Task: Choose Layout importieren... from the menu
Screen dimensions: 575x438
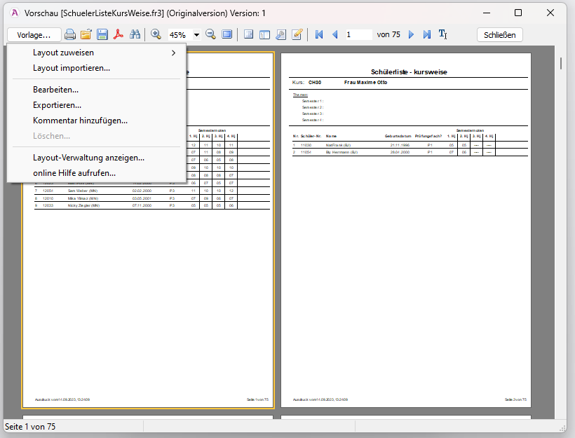Action: (96, 68)
